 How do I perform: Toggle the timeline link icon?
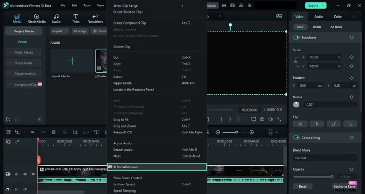17,142
